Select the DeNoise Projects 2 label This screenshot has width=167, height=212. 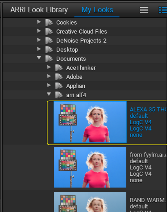tap(82, 41)
